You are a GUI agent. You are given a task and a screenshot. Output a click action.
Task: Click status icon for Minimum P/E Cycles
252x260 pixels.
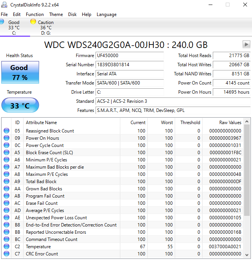6,160
